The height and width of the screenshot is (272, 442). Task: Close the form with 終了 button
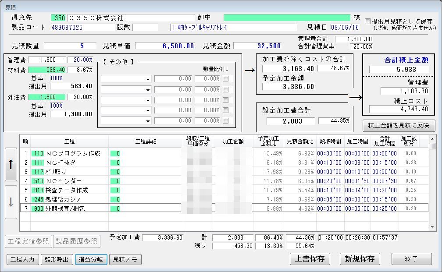click(411, 259)
